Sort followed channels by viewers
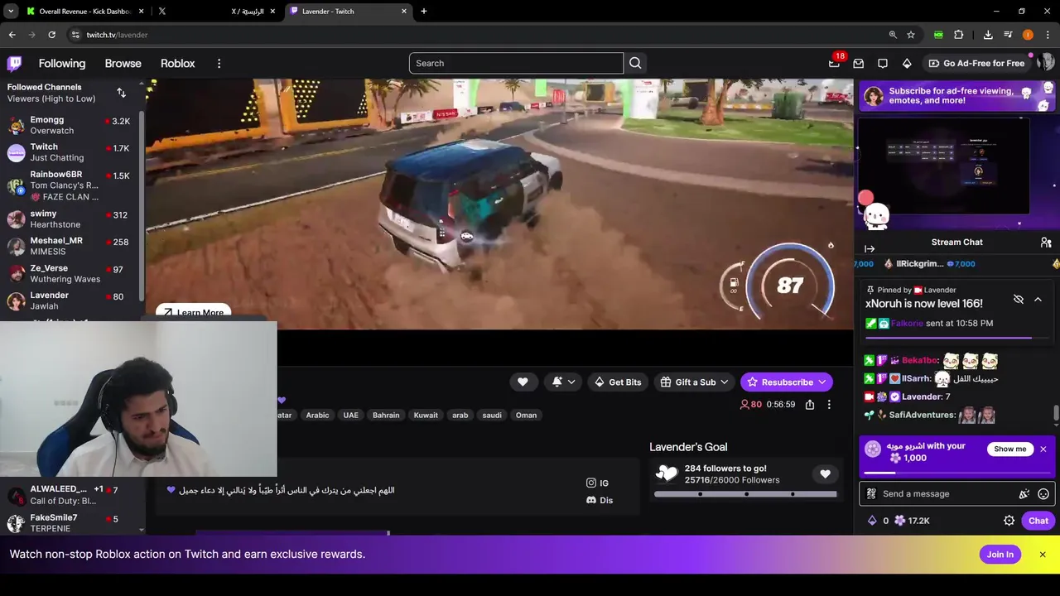Viewport: 1060px width, 596px height. 122,93
